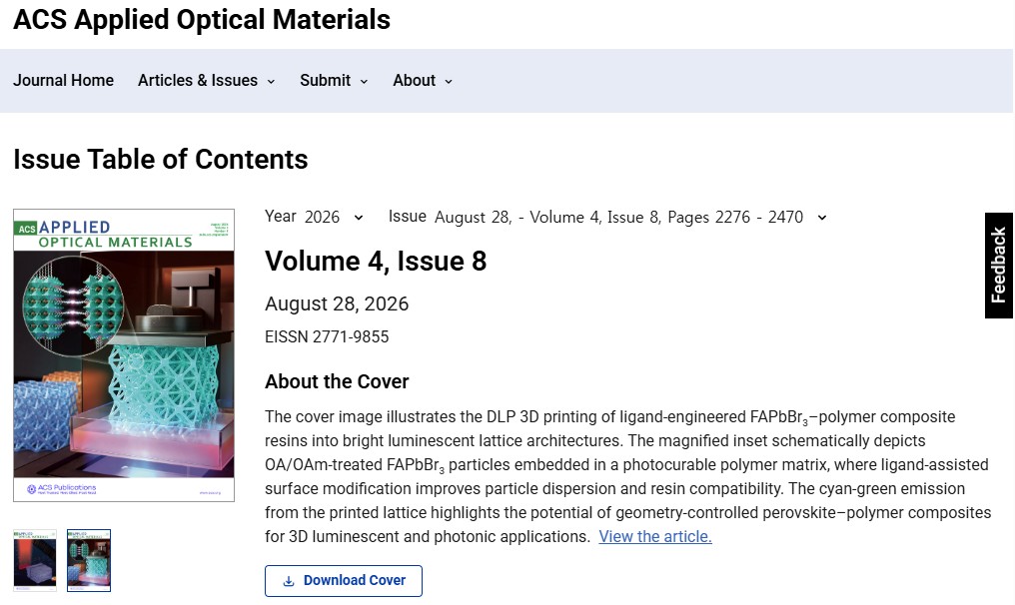The height and width of the screenshot is (605, 1015).
Task: Open the Issue selector dropdown chevron
Action: (x=821, y=218)
